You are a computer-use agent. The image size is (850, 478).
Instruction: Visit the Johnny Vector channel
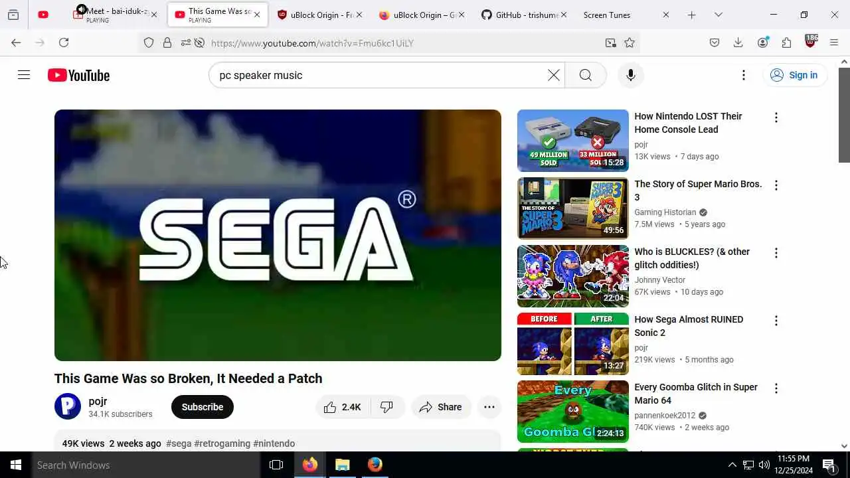[660, 280]
